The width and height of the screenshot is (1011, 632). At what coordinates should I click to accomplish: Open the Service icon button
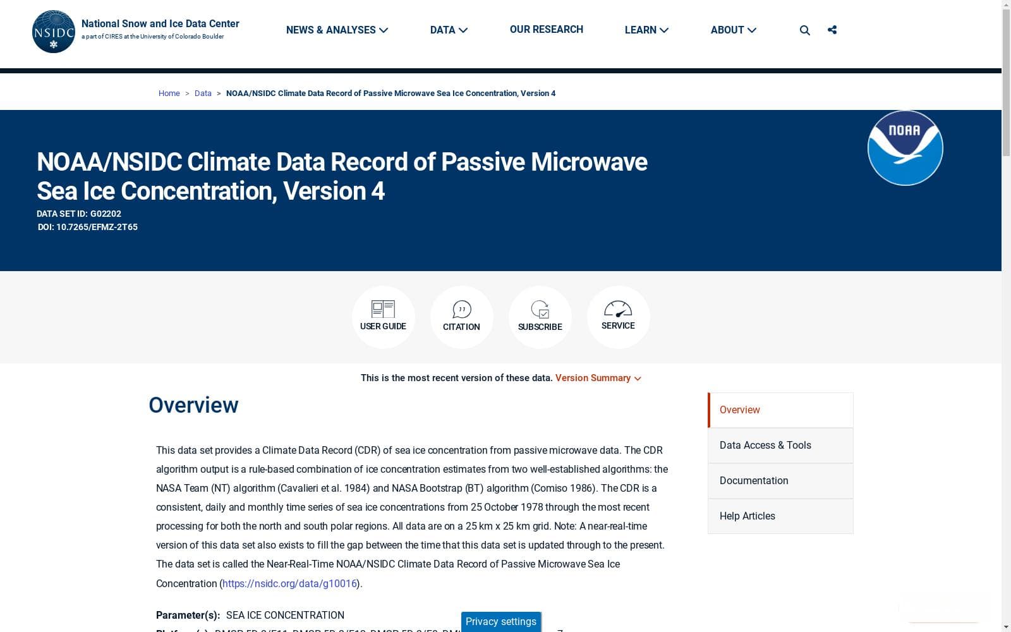(618, 317)
